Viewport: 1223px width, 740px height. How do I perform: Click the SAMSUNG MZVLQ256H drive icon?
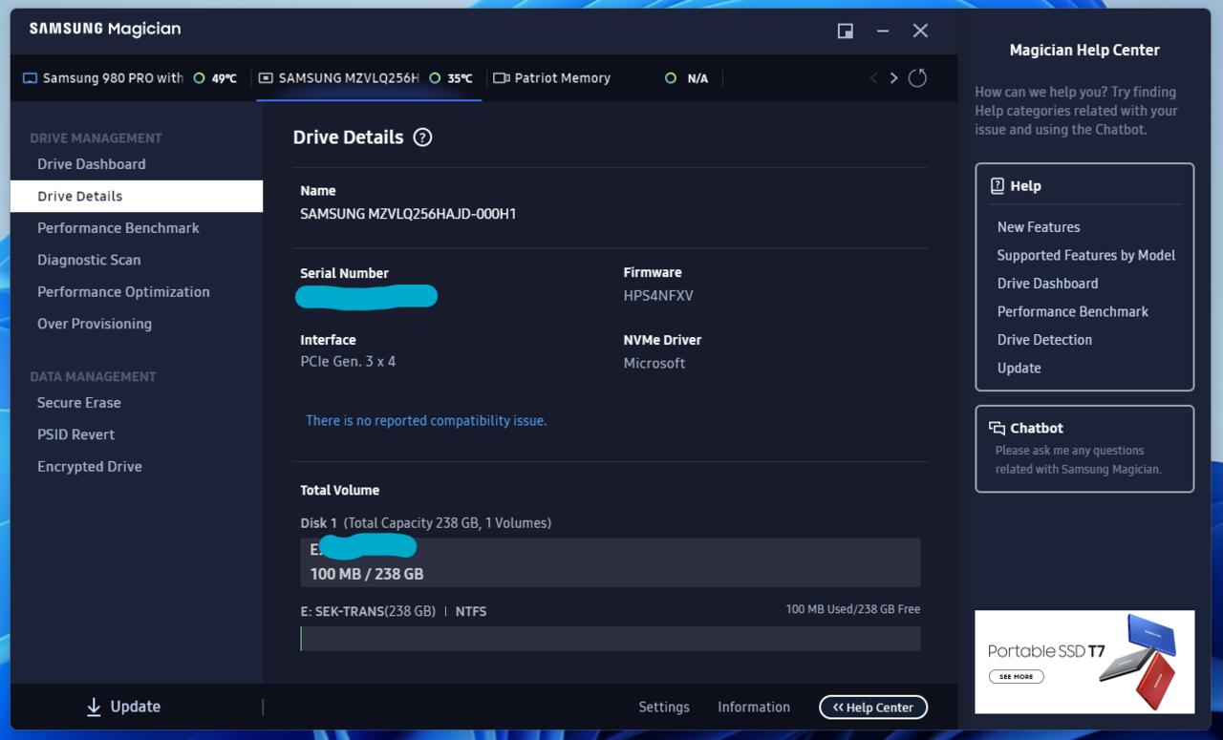tap(266, 78)
